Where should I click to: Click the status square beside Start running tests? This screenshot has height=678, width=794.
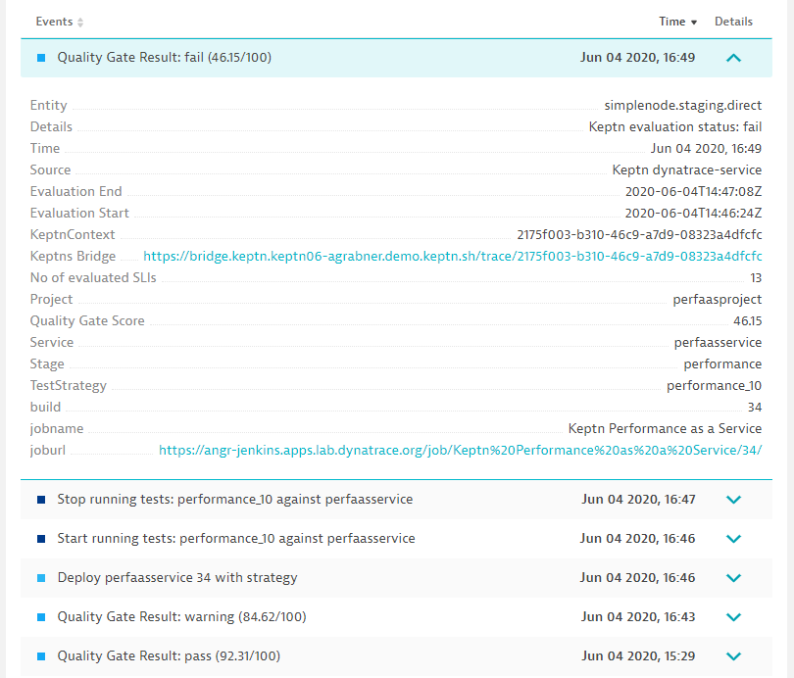(x=39, y=539)
